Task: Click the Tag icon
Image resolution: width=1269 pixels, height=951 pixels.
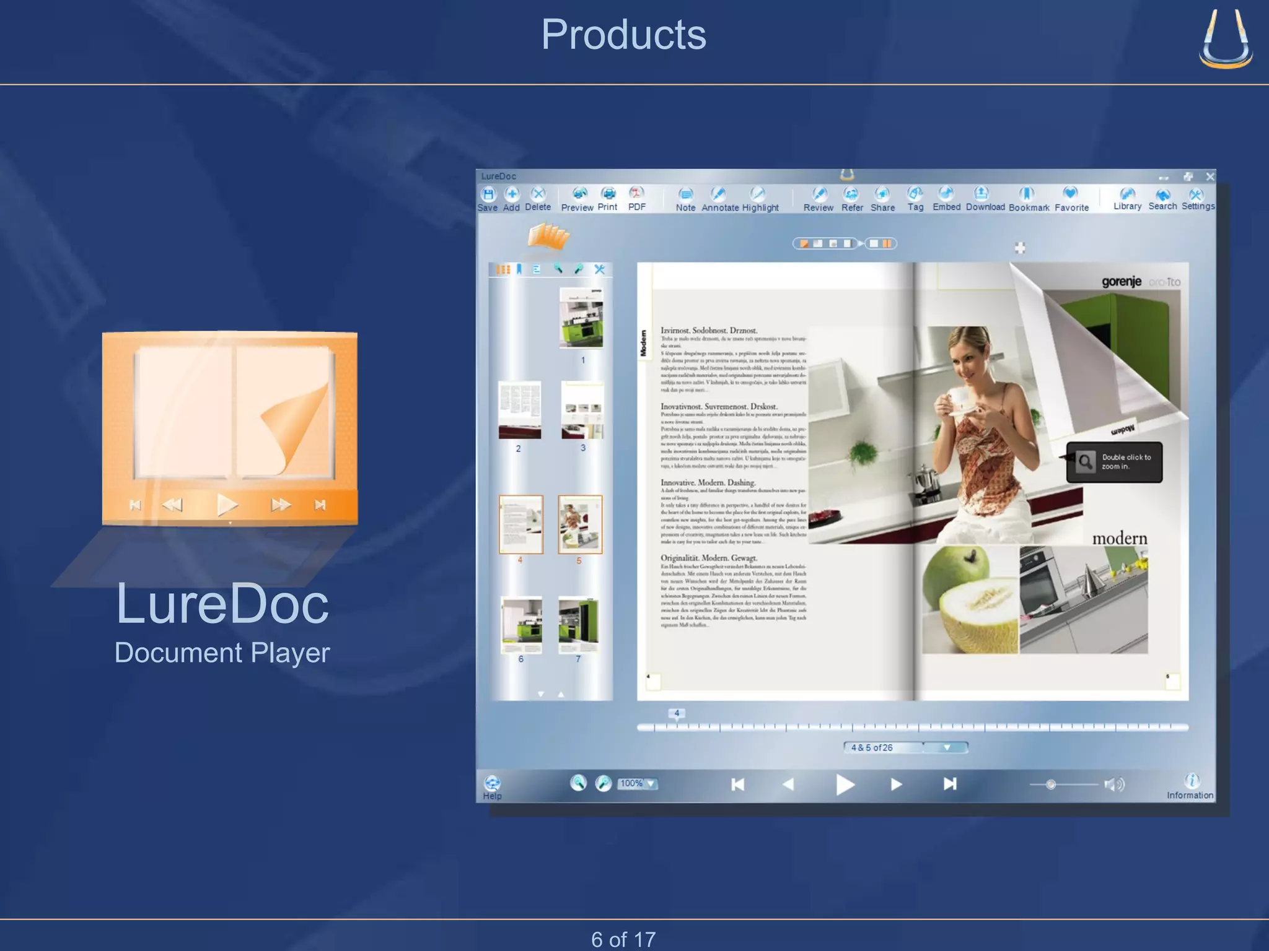Action: point(915,194)
